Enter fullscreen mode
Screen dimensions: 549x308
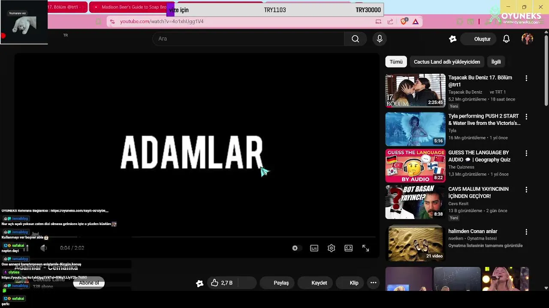pos(365,248)
